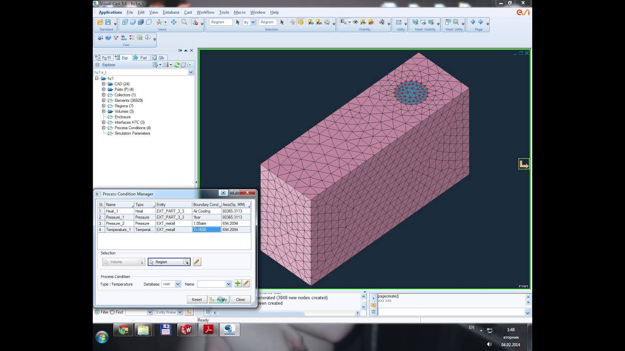Select the shaded-with-mesh cube view icon

(141, 22)
